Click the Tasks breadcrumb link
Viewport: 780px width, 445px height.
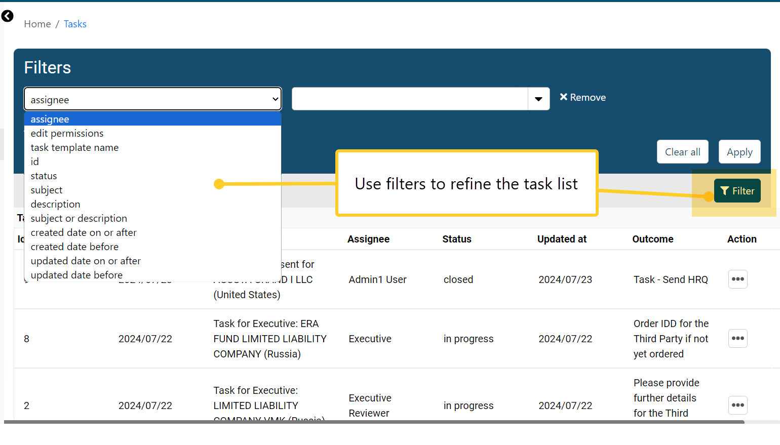point(75,24)
